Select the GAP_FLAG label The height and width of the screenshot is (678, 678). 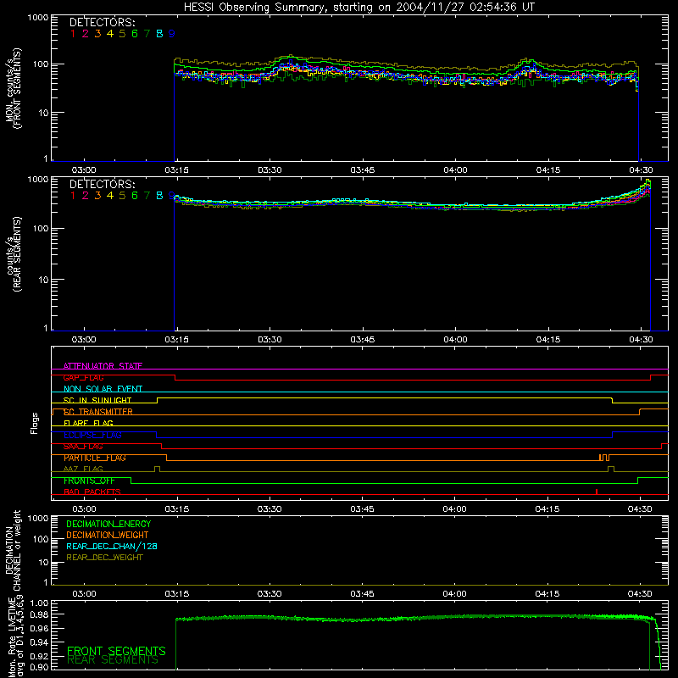coord(83,377)
